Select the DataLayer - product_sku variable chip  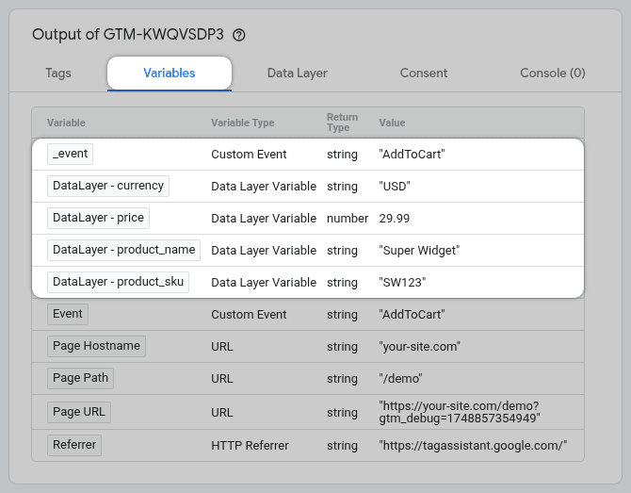point(118,282)
